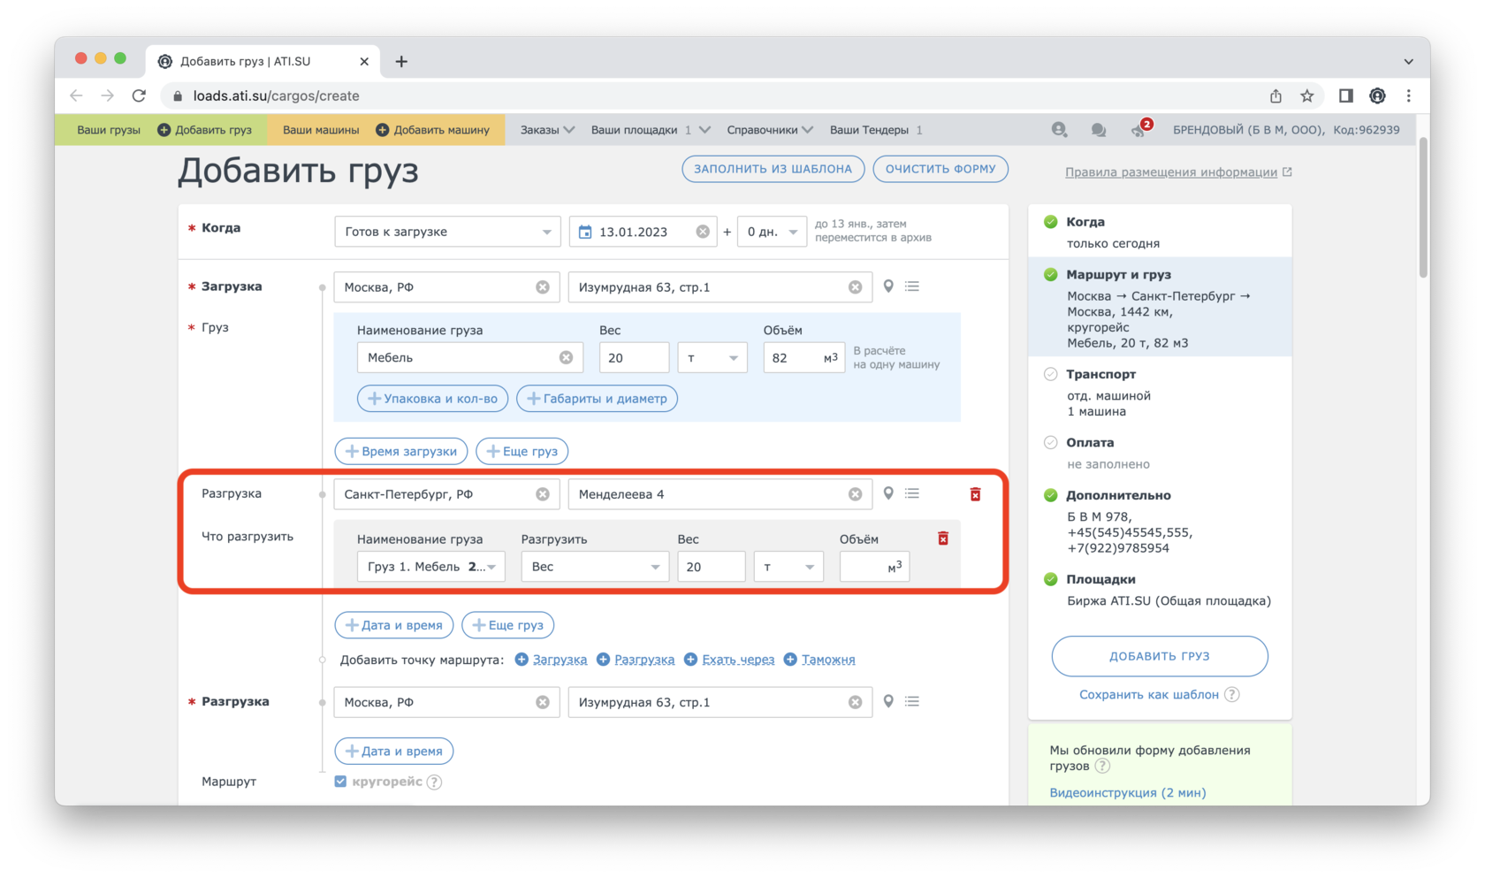The width and height of the screenshot is (1485, 878).
Task: Add Таможня route point
Action: pos(819,660)
